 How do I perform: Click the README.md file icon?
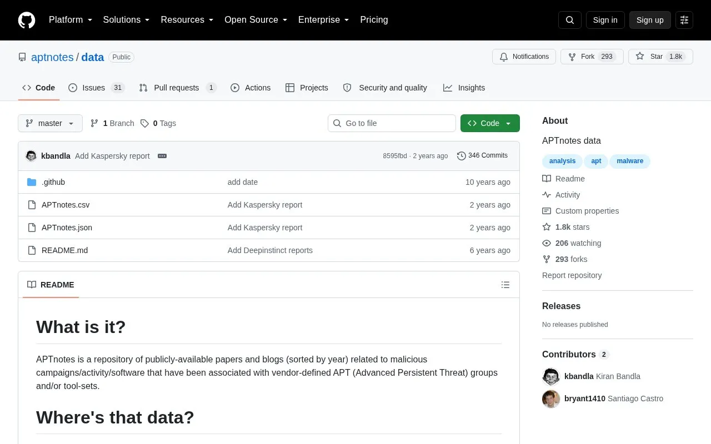[x=32, y=250]
